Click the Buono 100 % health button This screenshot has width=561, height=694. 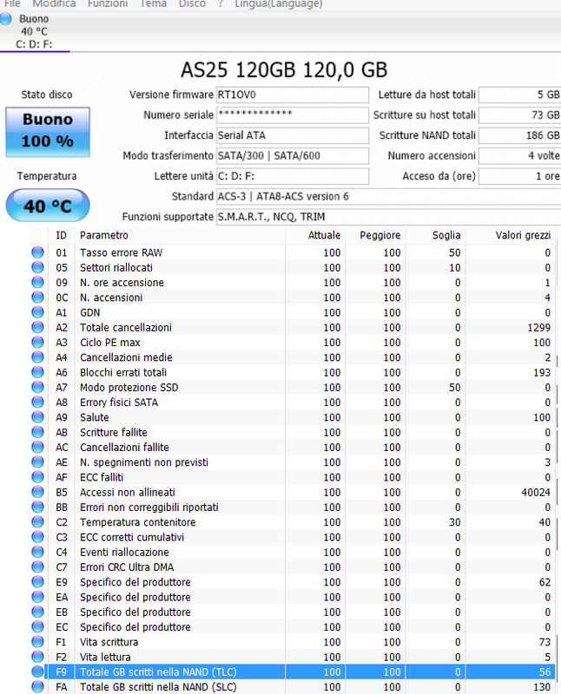point(48,132)
